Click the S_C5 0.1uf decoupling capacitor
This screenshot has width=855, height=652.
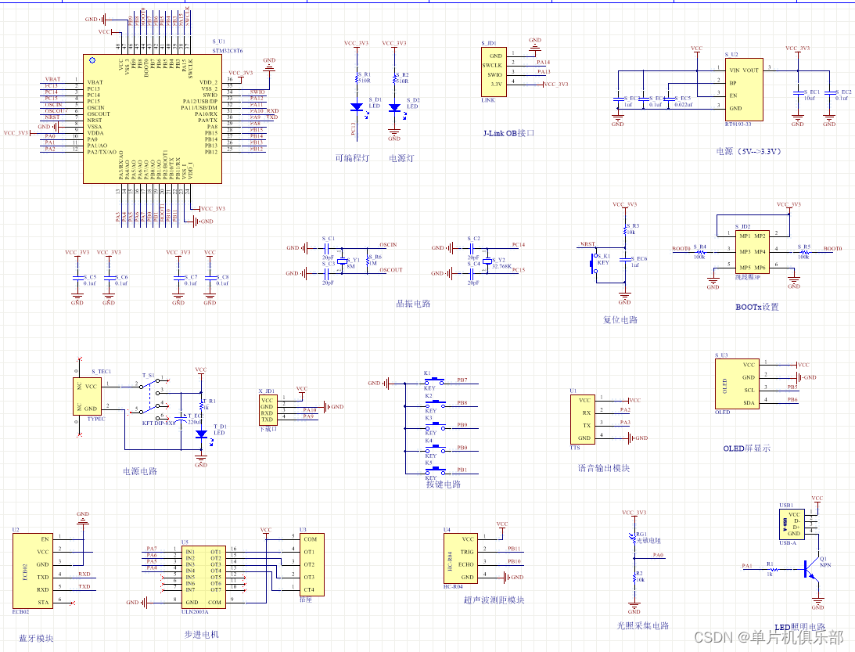tap(77, 279)
